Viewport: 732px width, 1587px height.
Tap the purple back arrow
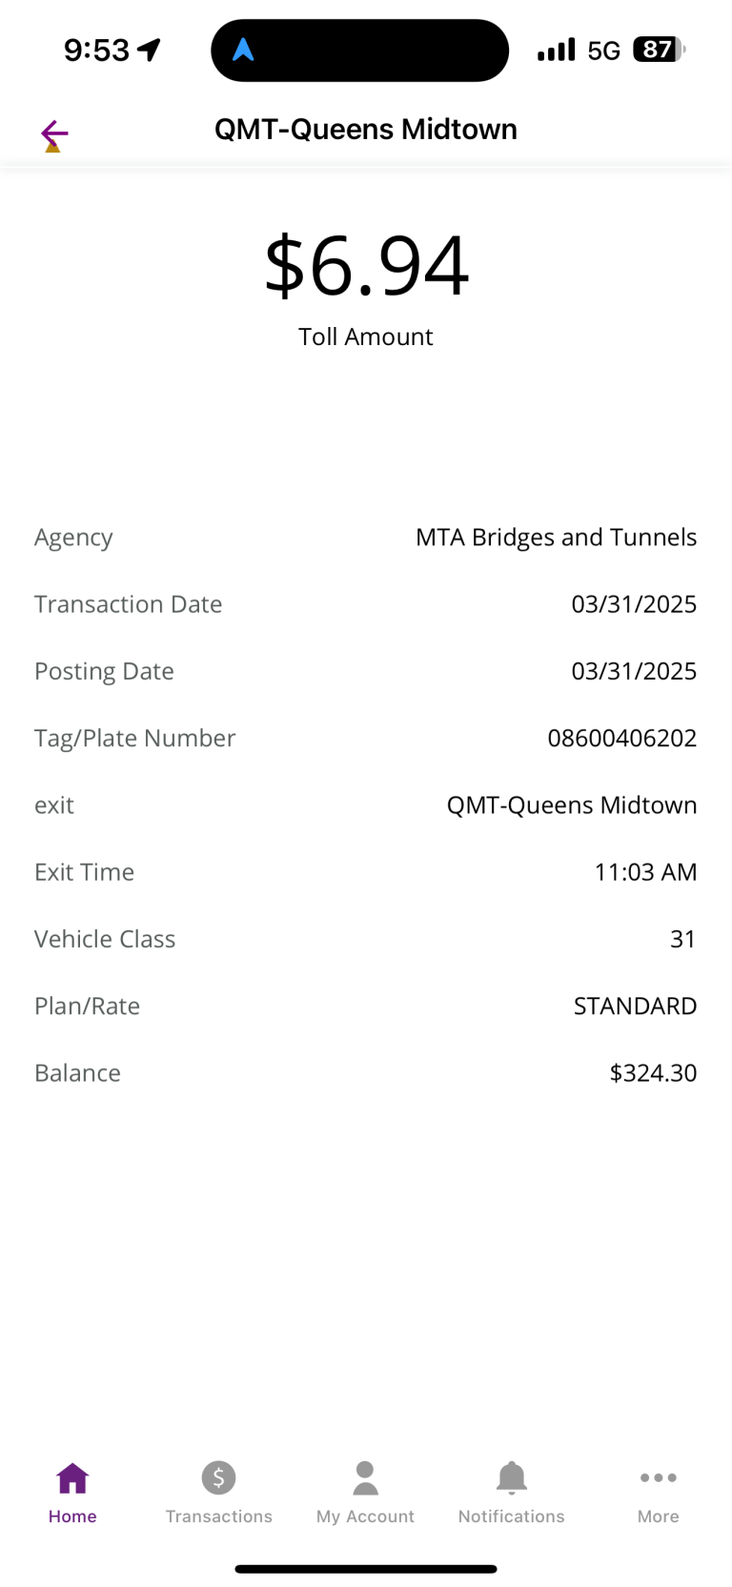54,133
